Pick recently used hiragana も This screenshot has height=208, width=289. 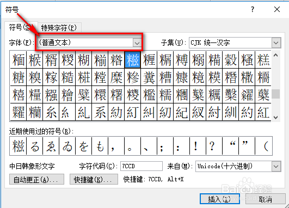(x=100, y=146)
